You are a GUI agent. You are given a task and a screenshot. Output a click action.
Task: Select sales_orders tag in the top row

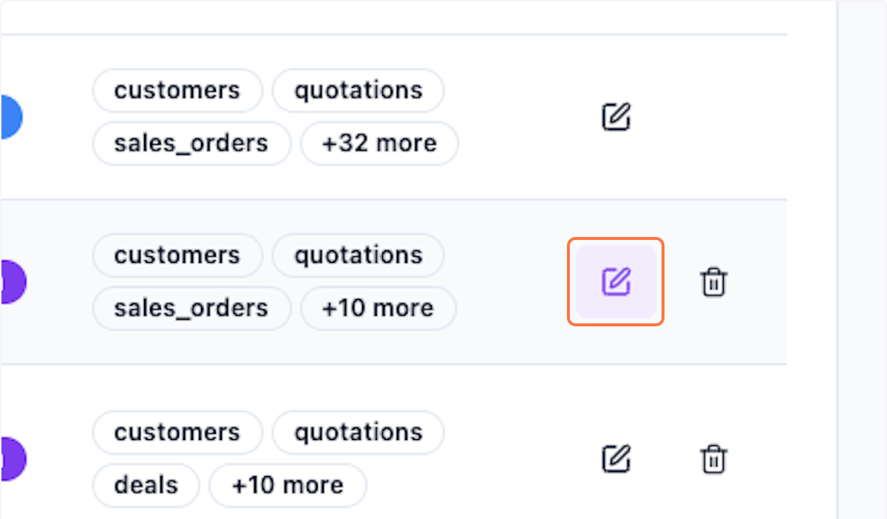point(191,143)
